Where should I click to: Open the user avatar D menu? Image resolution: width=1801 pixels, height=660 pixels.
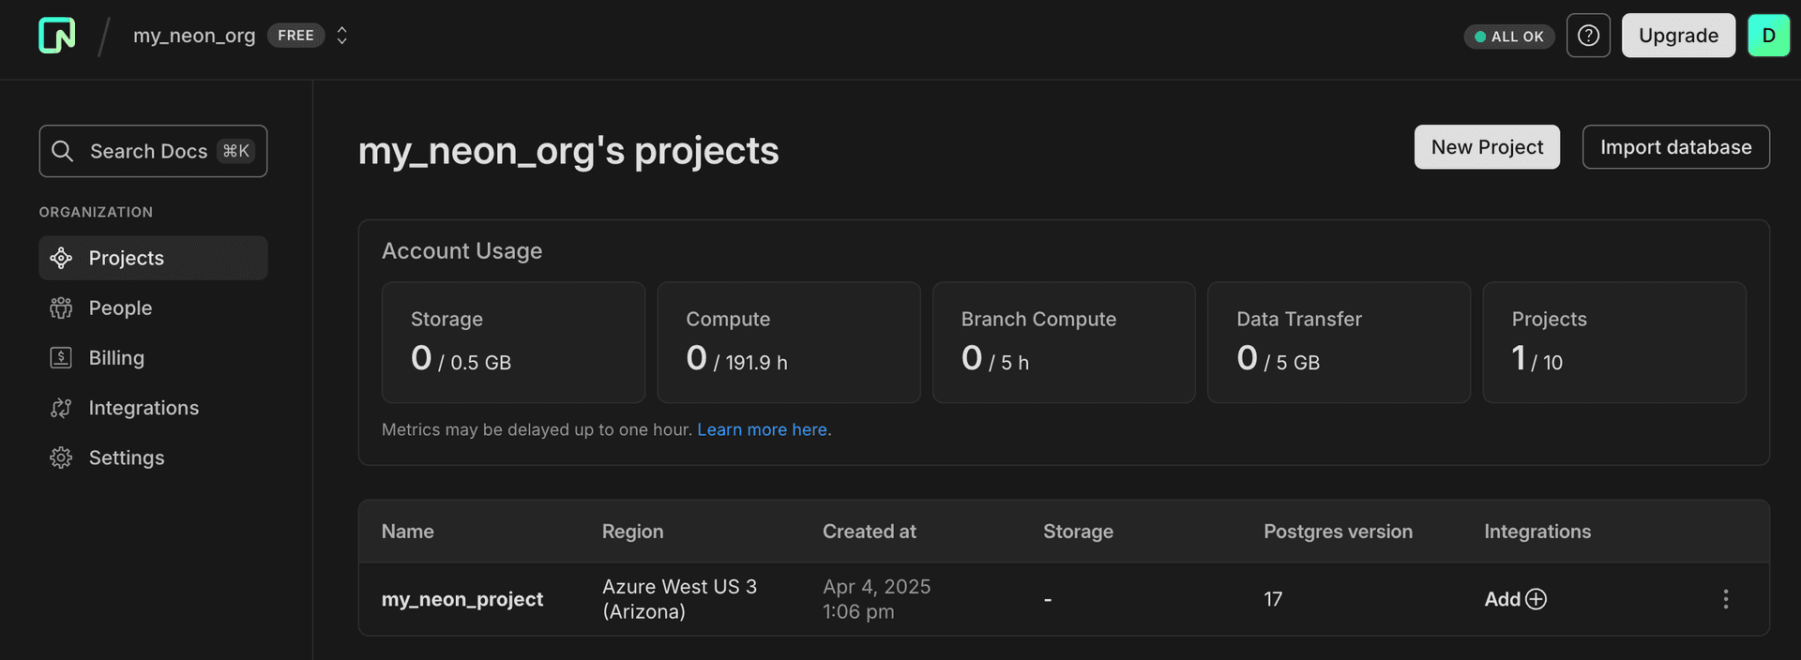point(1768,36)
